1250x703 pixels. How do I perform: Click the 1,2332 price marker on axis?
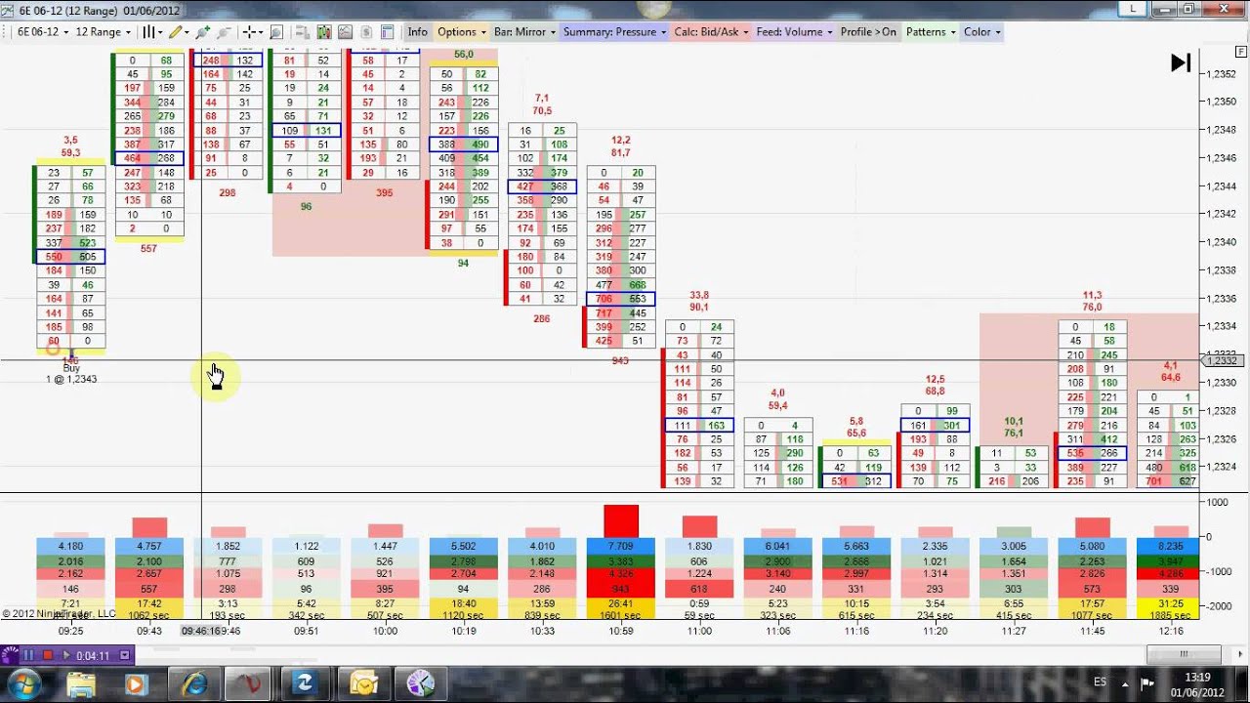(1222, 361)
